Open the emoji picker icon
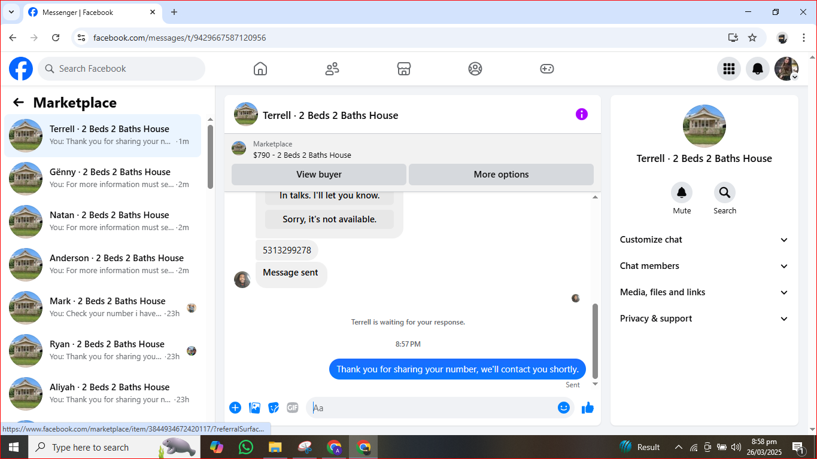This screenshot has width=817, height=459. point(564,408)
